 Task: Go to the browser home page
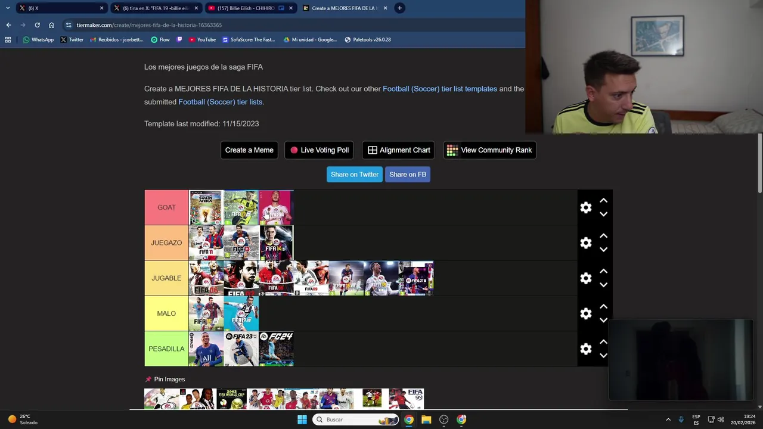click(51, 25)
